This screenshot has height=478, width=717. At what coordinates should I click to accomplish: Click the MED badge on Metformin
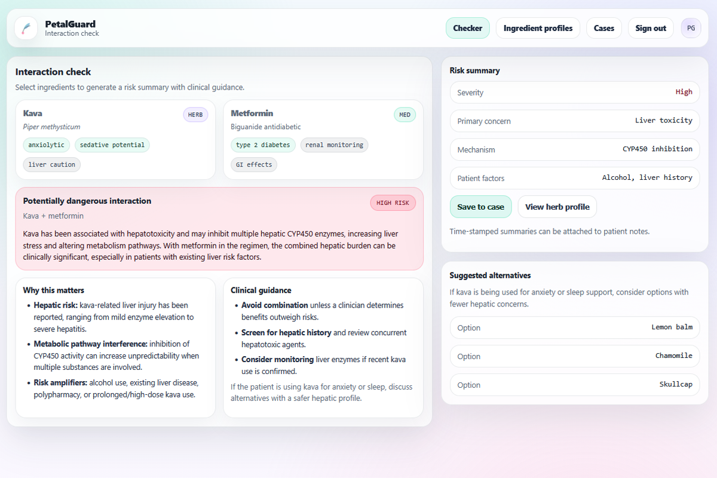pos(405,115)
